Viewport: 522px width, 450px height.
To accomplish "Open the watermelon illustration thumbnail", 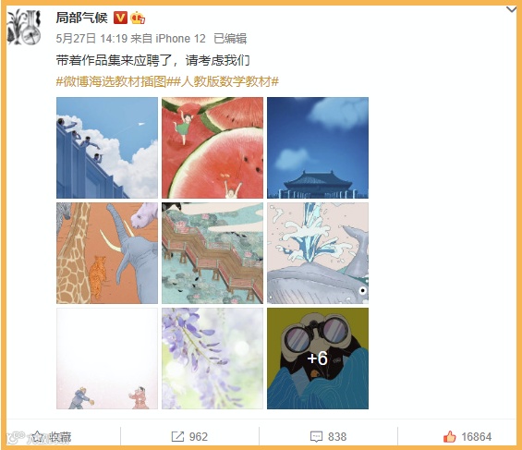I will 212,148.
